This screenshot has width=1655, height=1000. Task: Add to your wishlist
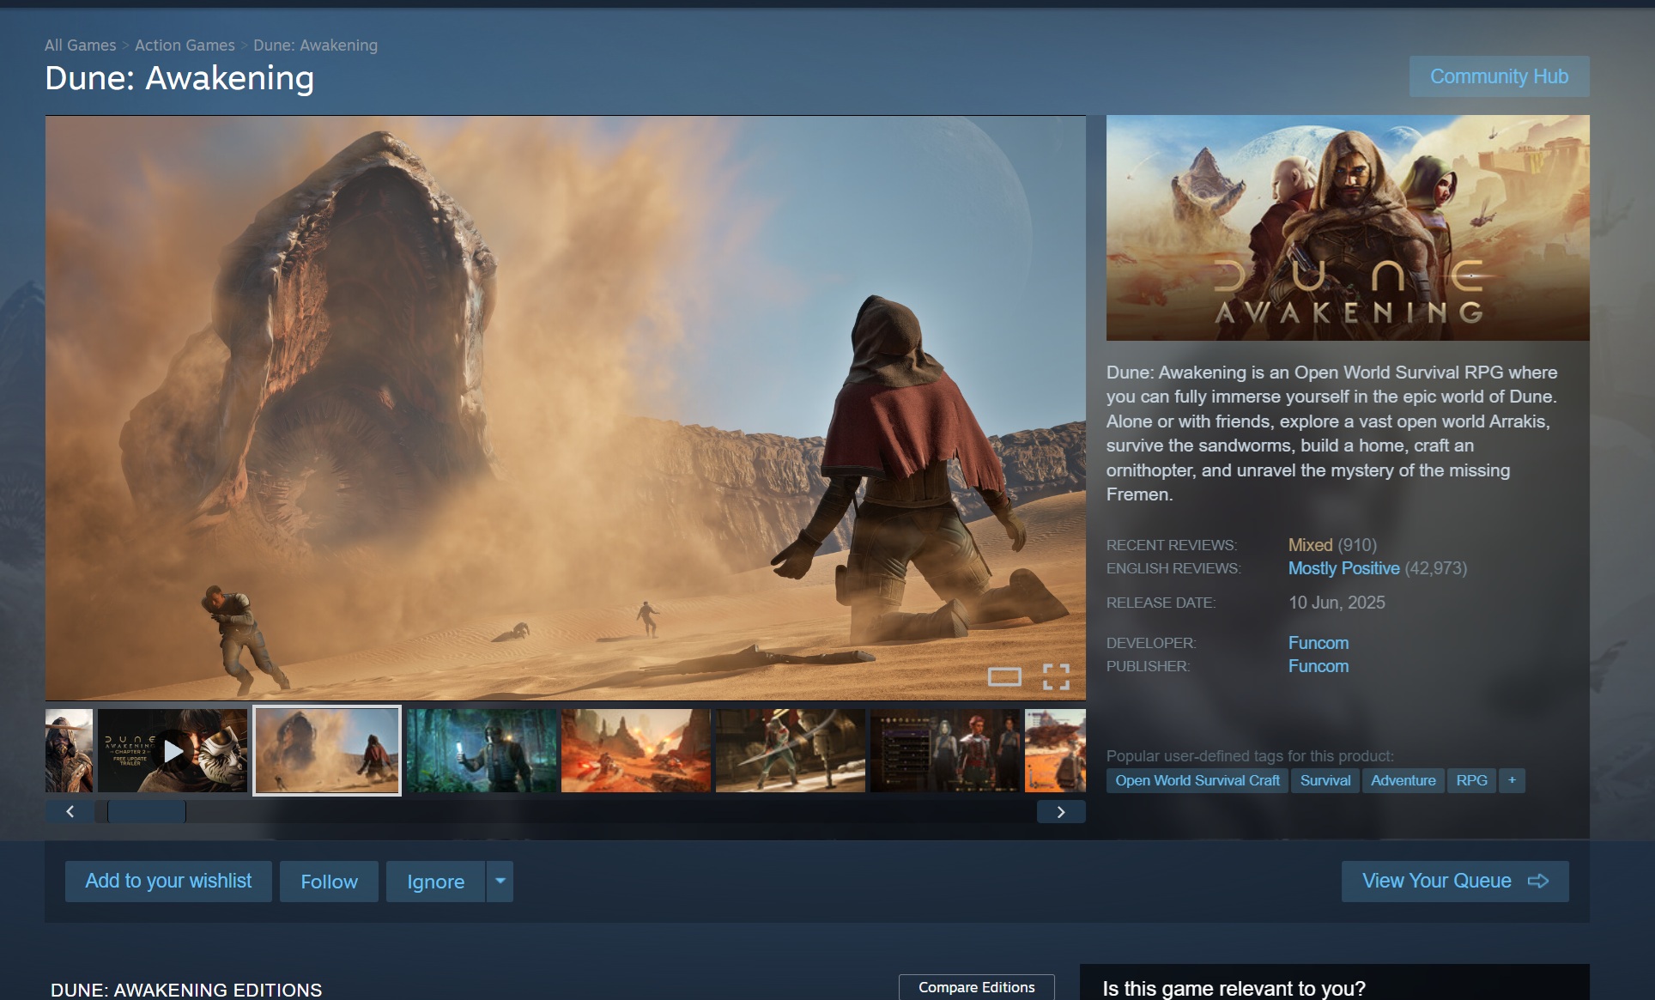tap(168, 882)
